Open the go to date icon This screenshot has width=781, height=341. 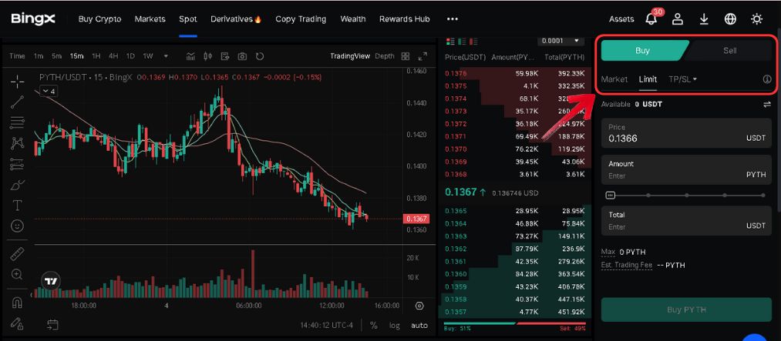tap(52, 325)
